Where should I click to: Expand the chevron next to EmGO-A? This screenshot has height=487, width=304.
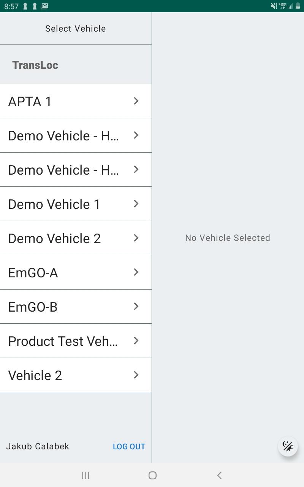(136, 272)
